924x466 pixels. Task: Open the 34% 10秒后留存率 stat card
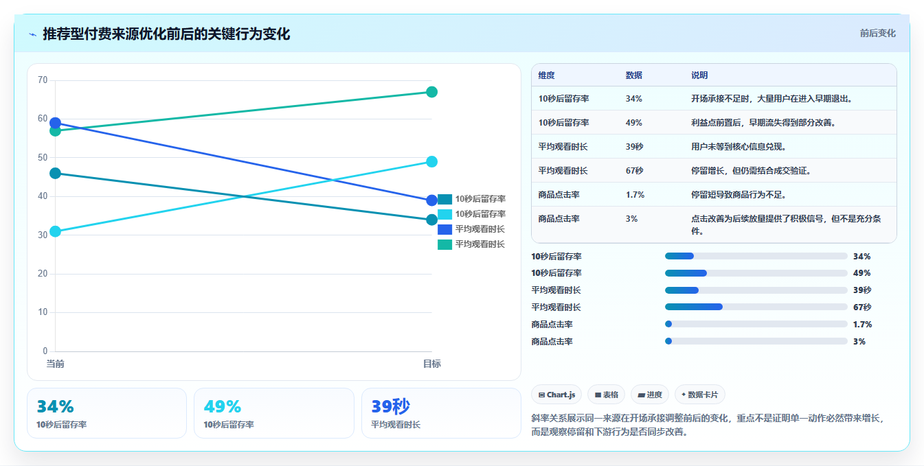pos(106,413)
